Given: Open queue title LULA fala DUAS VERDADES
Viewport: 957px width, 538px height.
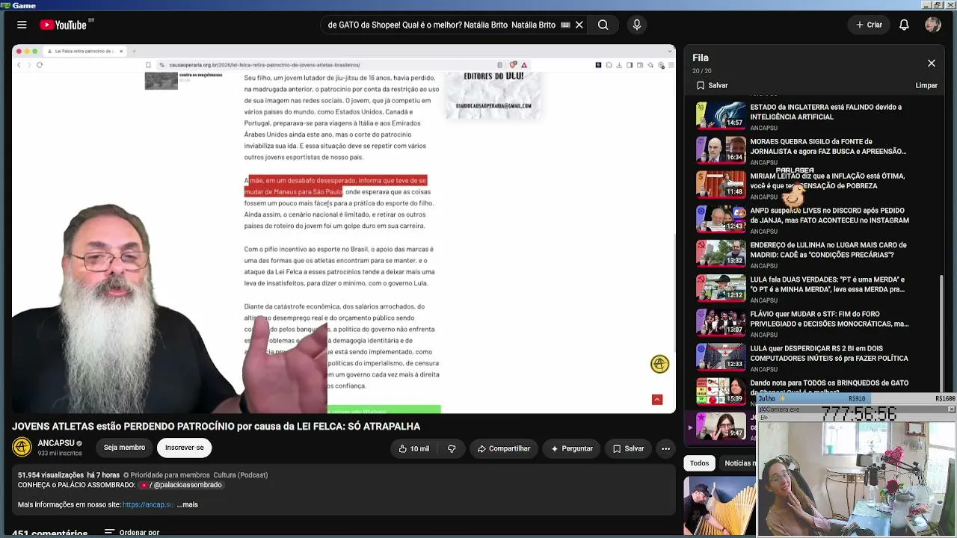Looking at the screenshot, I should 827,284.
